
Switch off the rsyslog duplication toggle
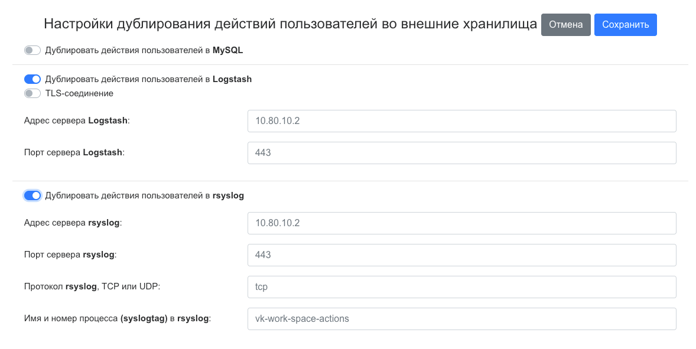[32, 195]
